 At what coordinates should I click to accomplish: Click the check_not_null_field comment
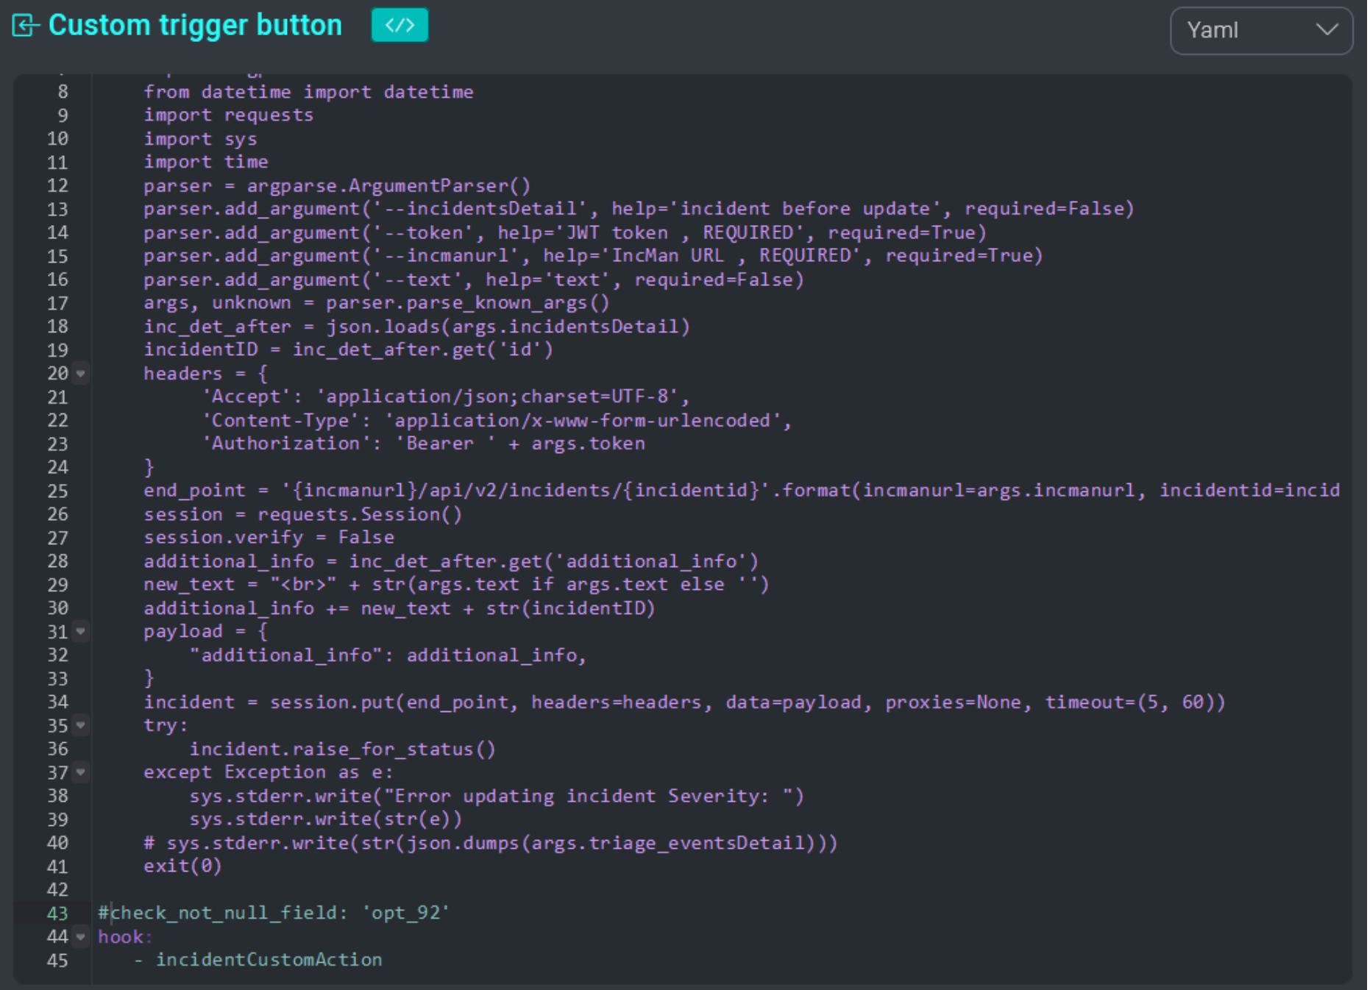(272, 913)
